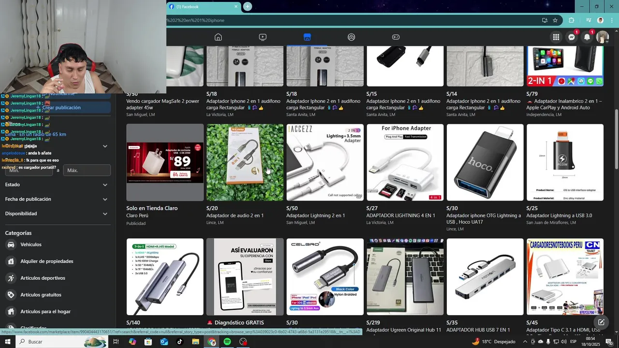Open the volume speaker tray icon
This screenshot has width=619, height=348.
click(563, 342)
